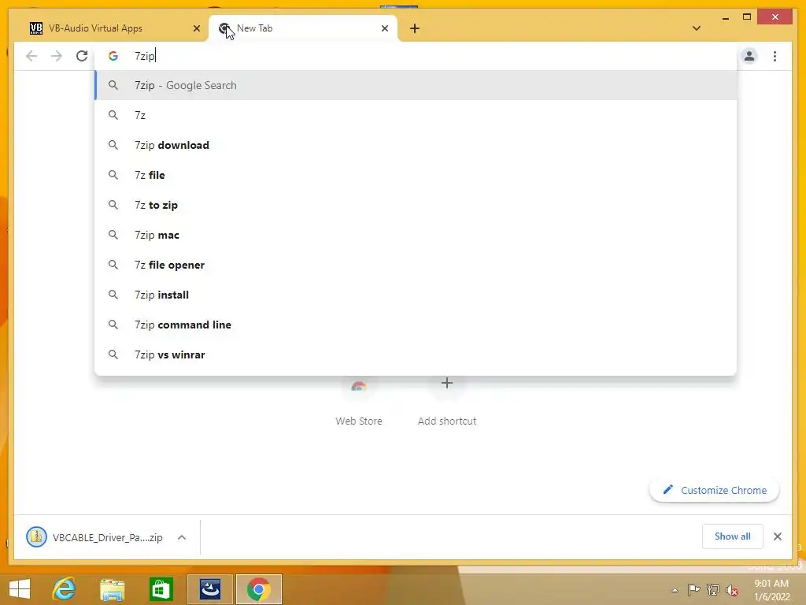806x605 pixels.
Task: Click search icon beside '7zip download'
Action: pyautogui.click(x=113, y=145)
